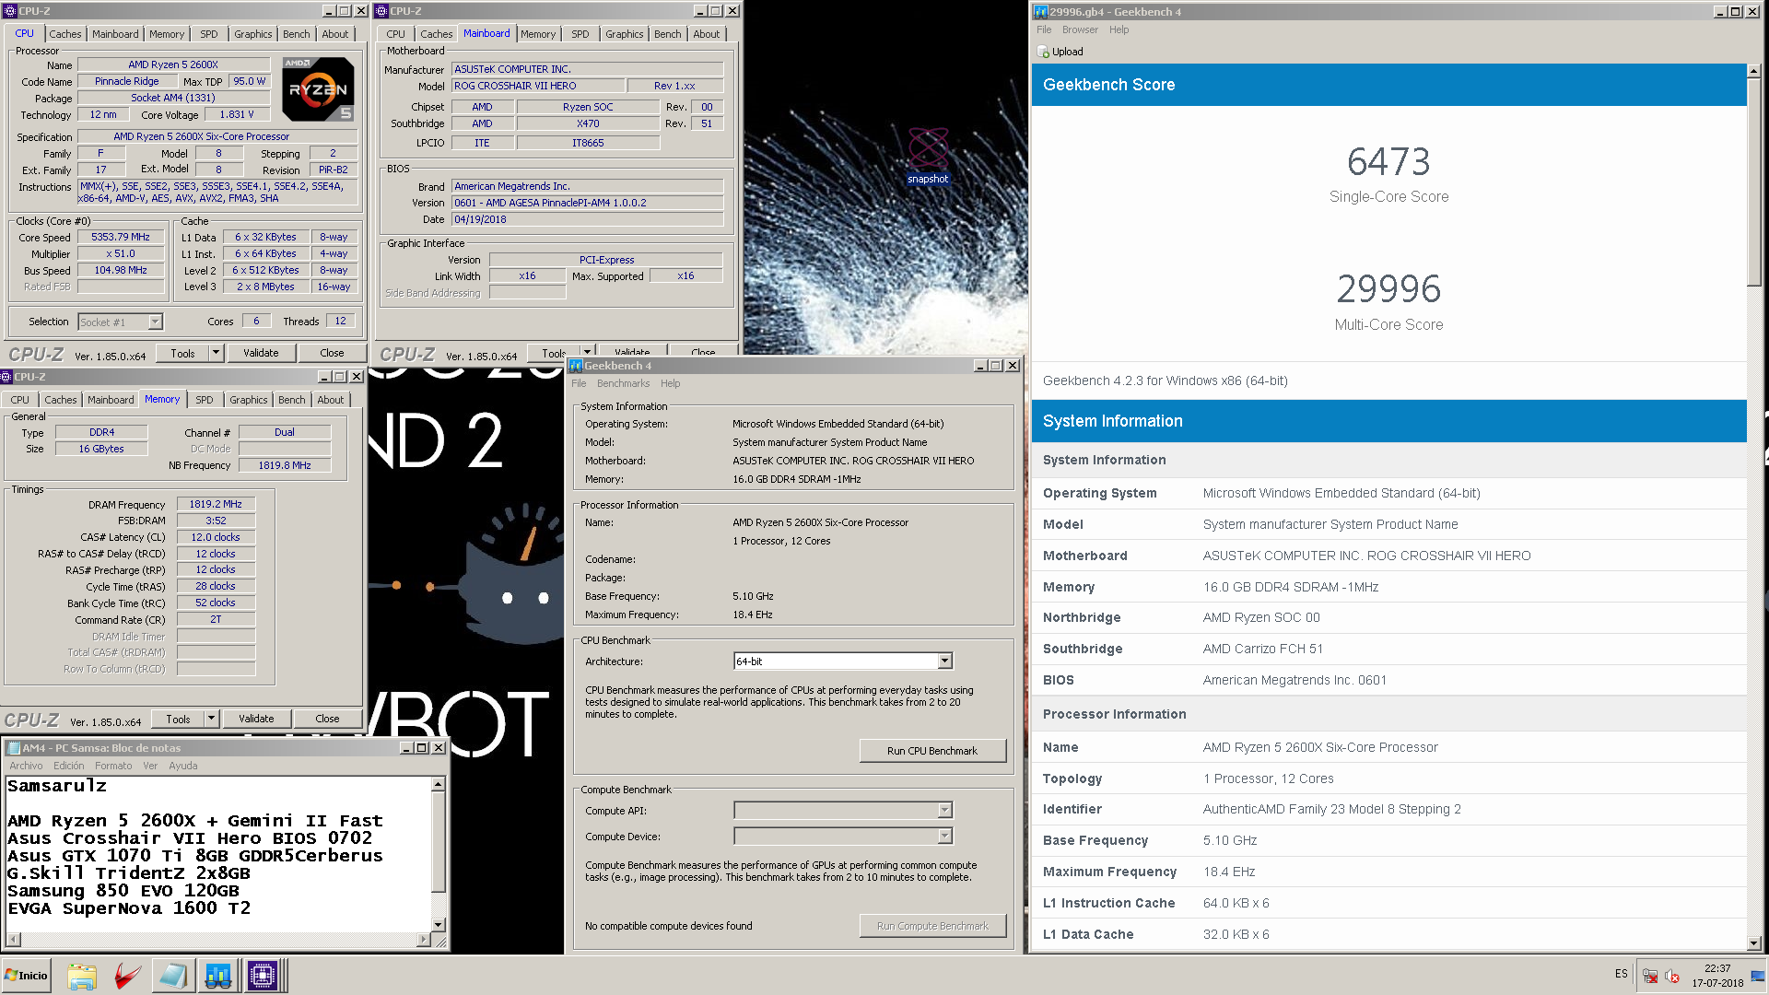Click the Model ROG CROSSHAIR VII HERO field
This screenshot has width=1769, height=995.
click(x=538, y=86)
